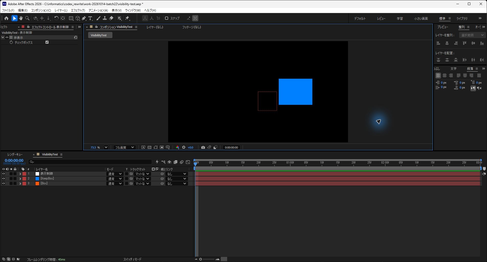Screen dimensions: 487x262
Task: Select the Brush tool
Action: pyautogui.click(x=98, y=18)
